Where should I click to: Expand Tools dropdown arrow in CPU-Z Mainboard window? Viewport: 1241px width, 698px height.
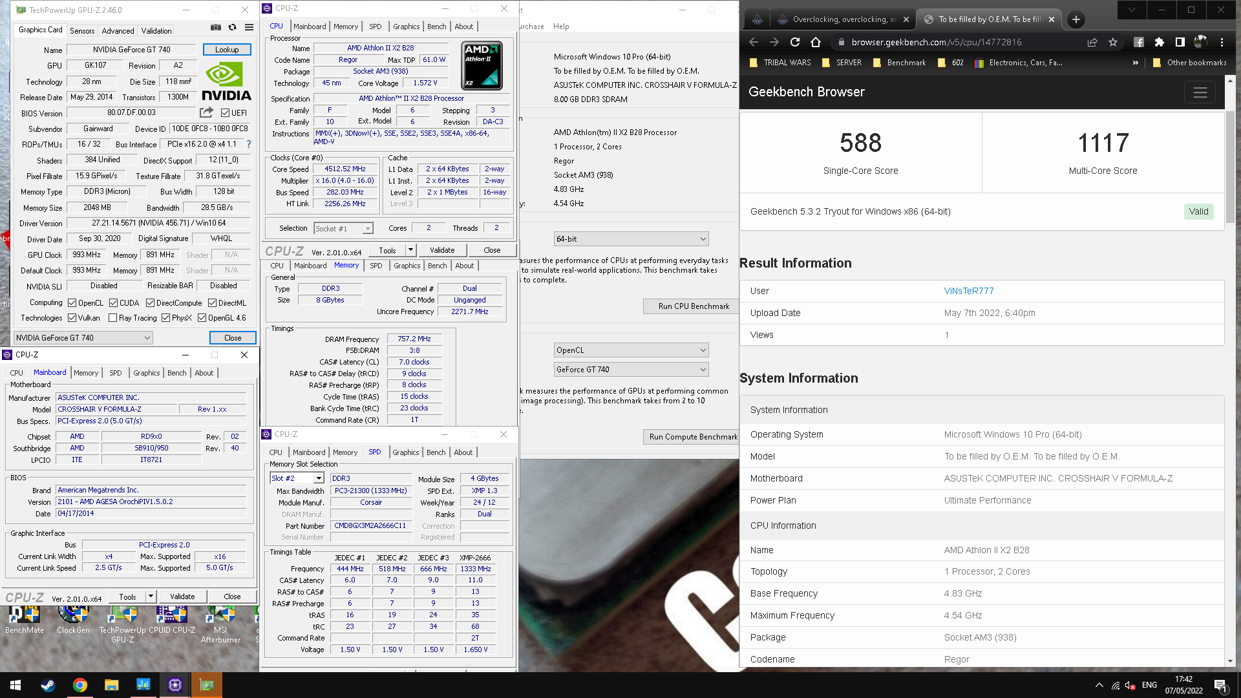[x=151, y=597]
